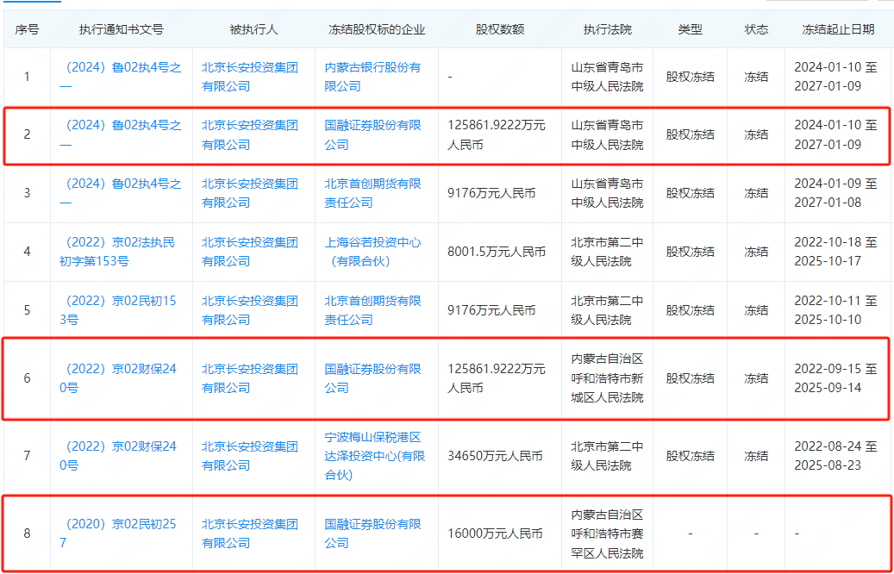Click 北京市第二中级人民法院 in row 4
This screenshot has width=894, height=574.
click(607, 252)
